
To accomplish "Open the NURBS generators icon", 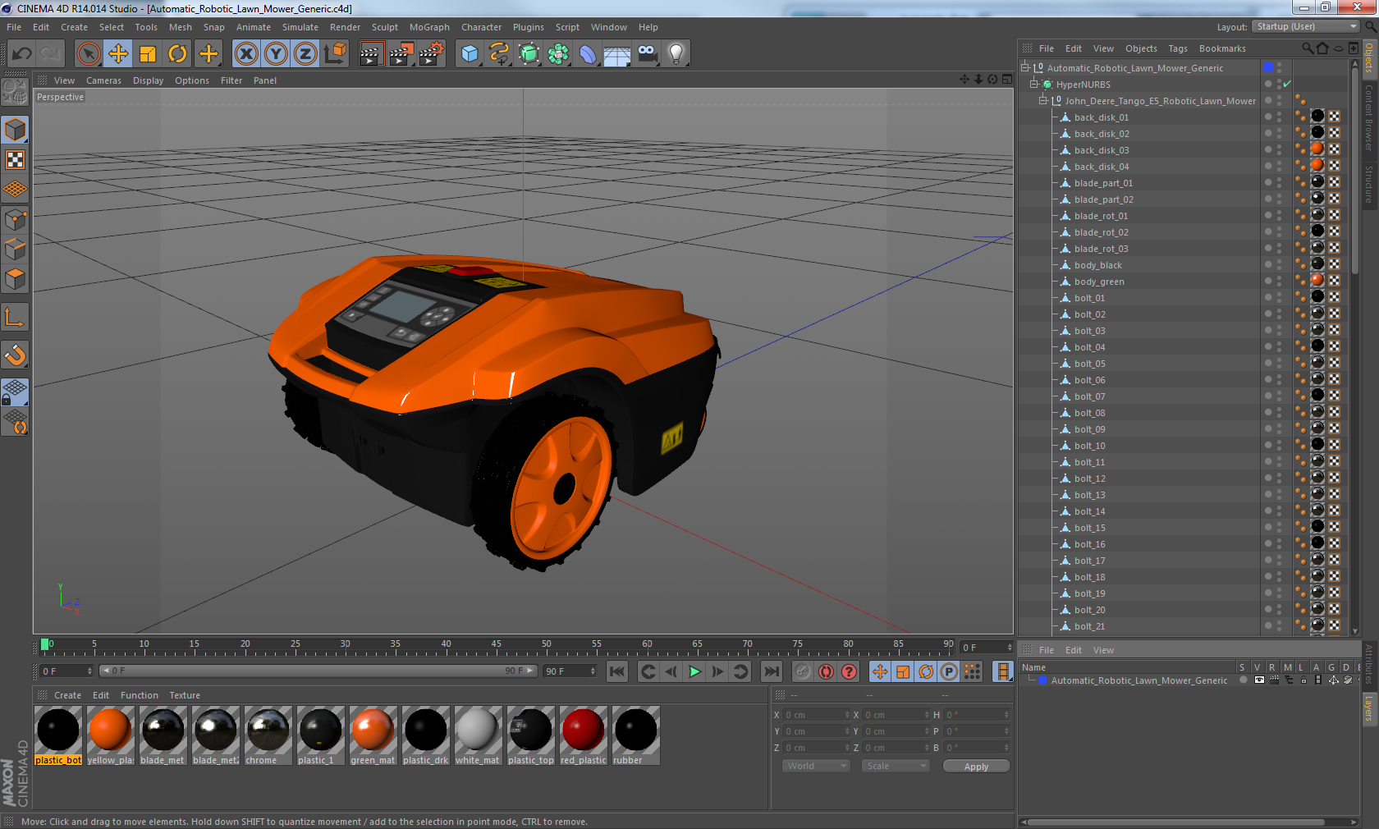I will 529,54.
